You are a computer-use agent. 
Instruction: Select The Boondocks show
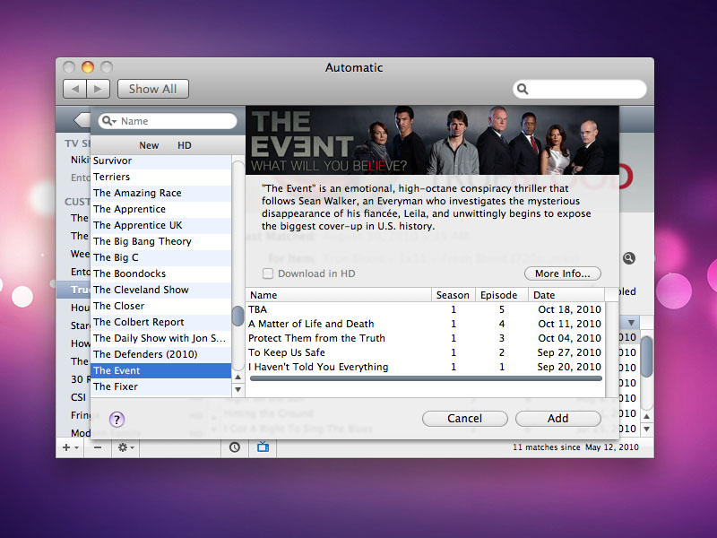161,273
